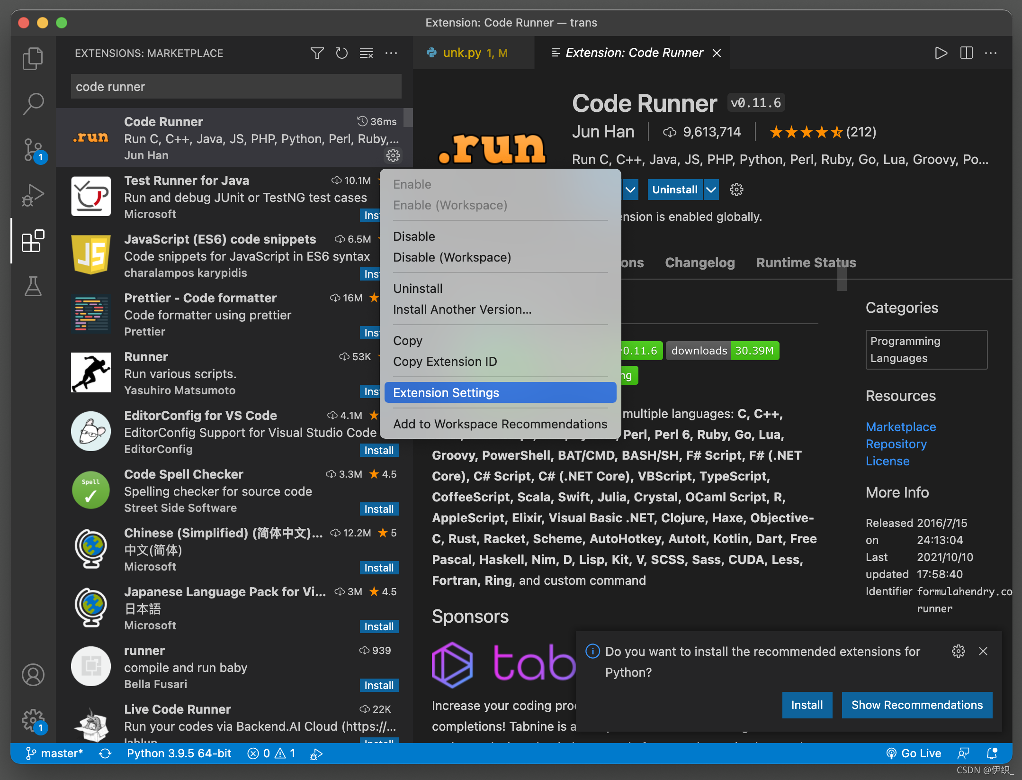Filter extensions with the funnel icon
The width and height of the screenshot is (1022, 780).
coord(317,53)
